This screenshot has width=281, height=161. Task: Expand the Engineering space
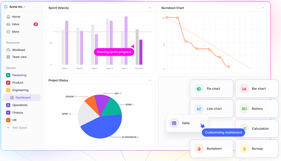click(20, 90)
